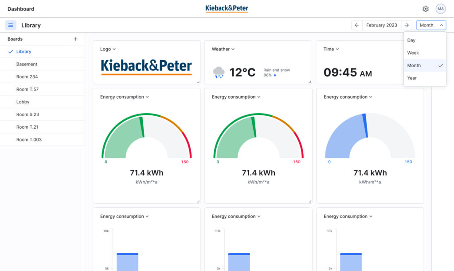
Task: Click the rain and snow weather icon
Action: pyautogui.click(x=218, y=72)
